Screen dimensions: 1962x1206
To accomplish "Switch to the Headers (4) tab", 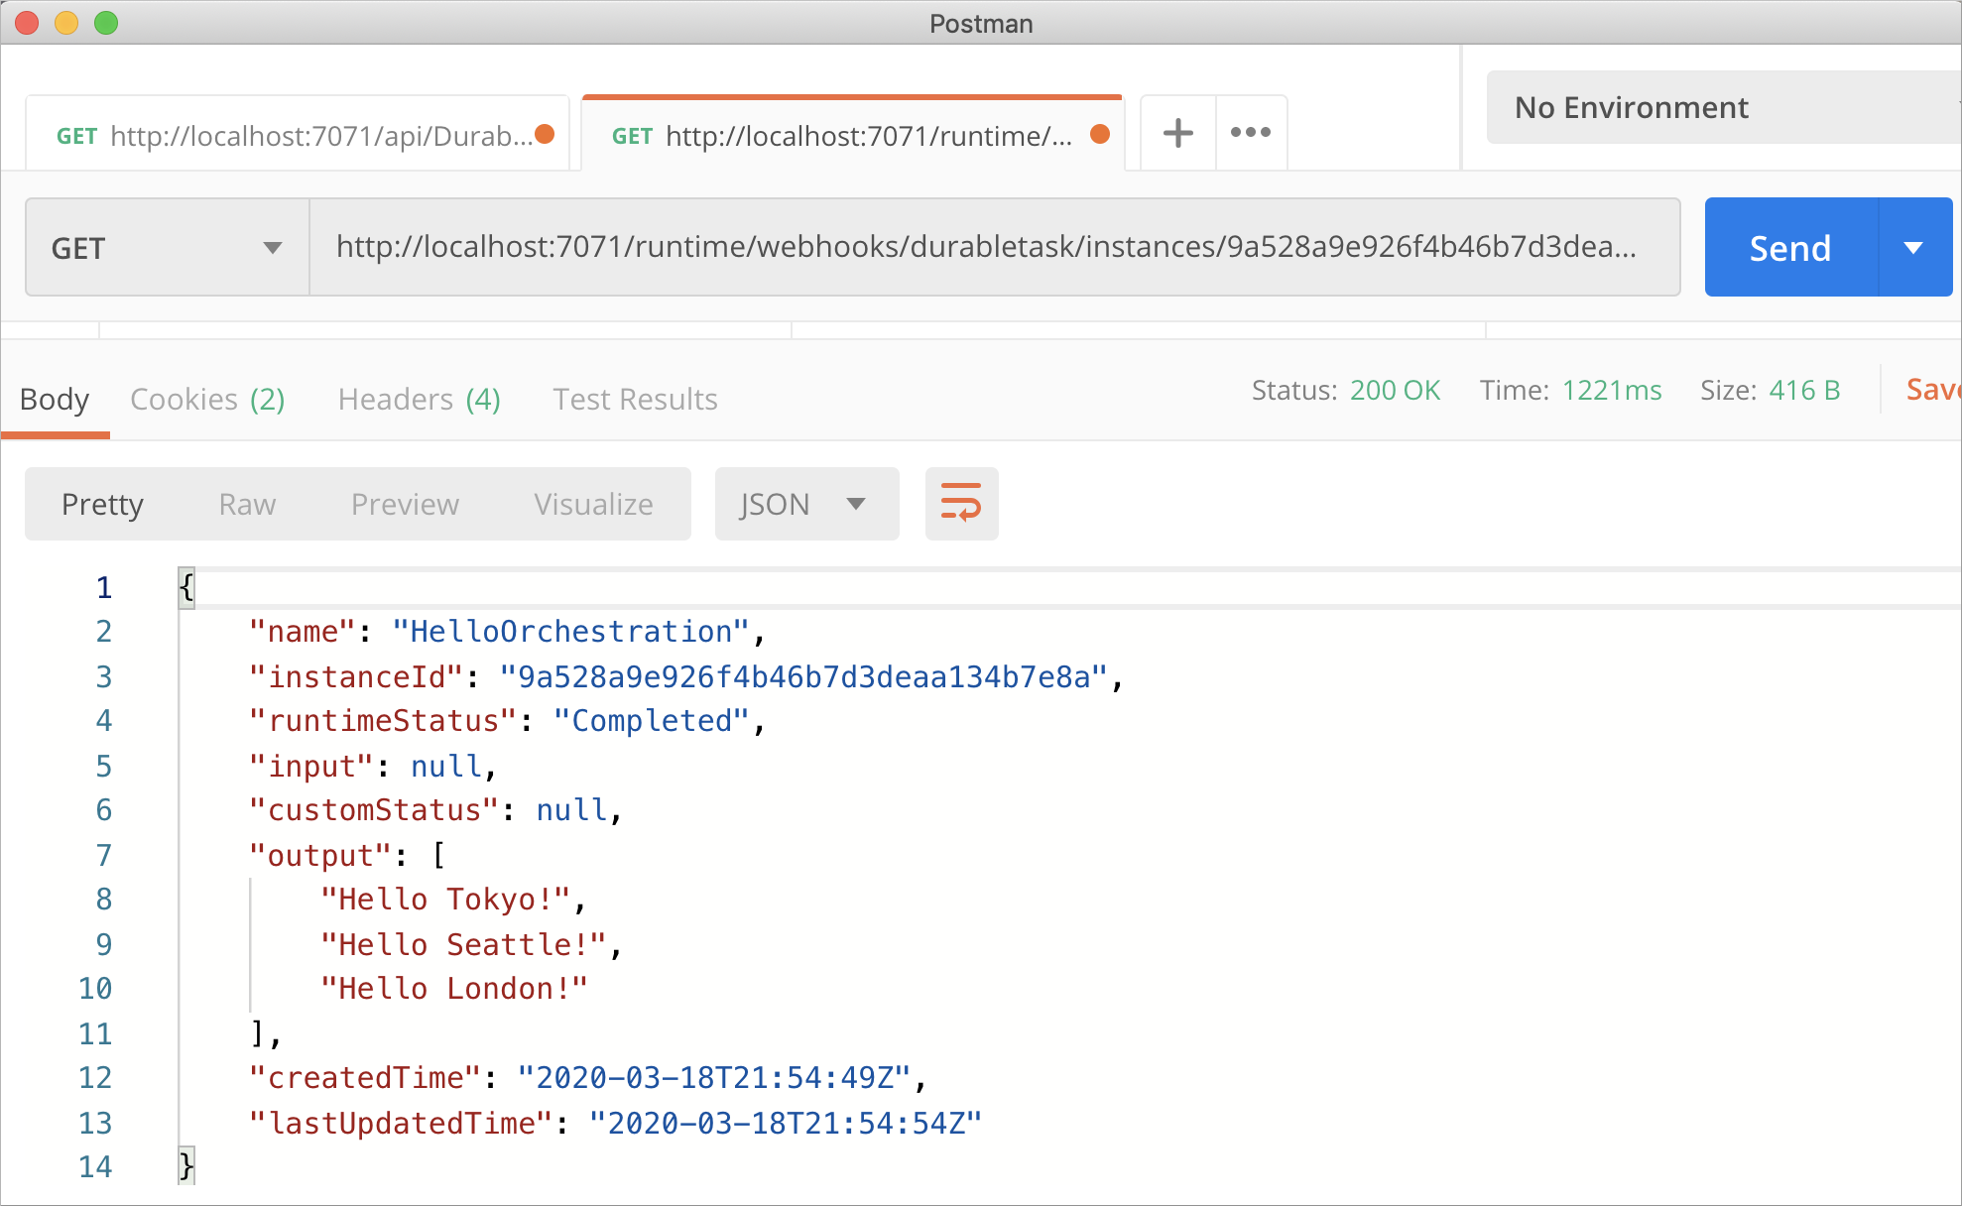I will (418, 399).
